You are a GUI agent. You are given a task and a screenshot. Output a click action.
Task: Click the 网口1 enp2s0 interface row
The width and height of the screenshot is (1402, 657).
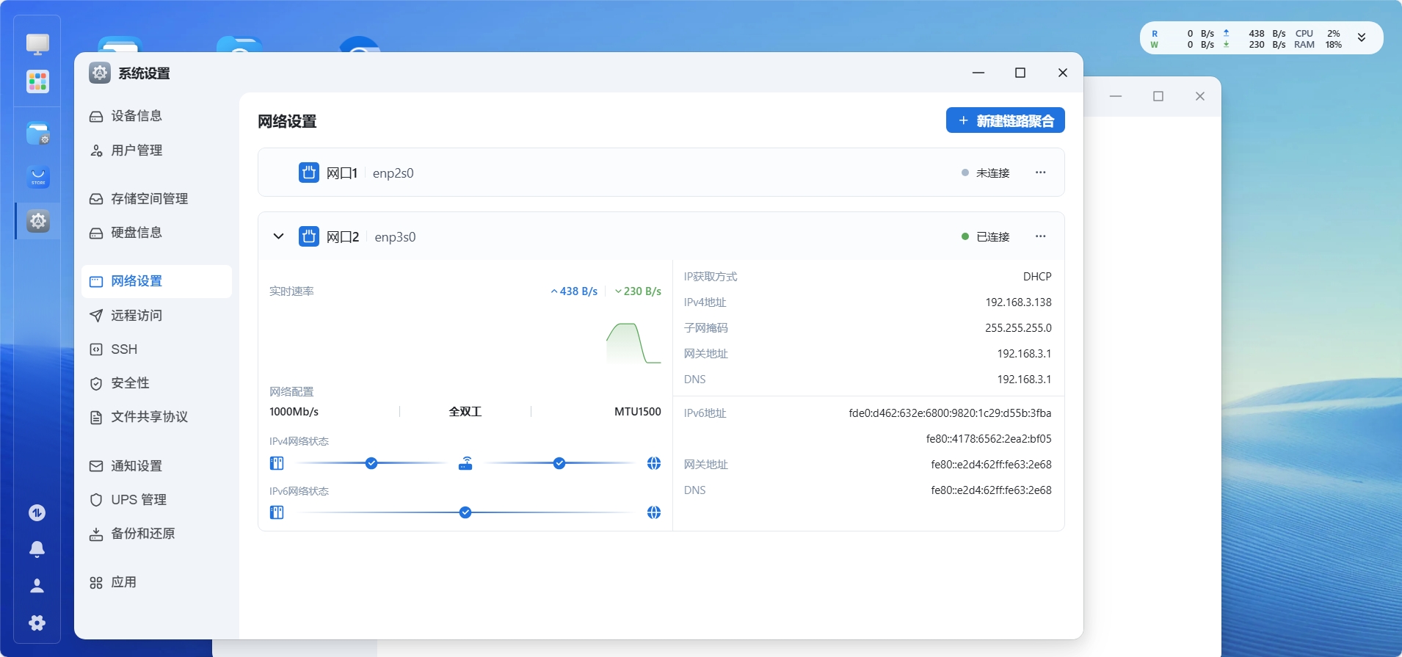(661, 173)
